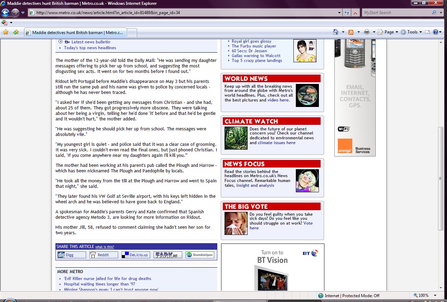Viewport: 447px width, 302px height.
Task: Open the zoom level dropdown arrow
Action: [x=435, y=295]
